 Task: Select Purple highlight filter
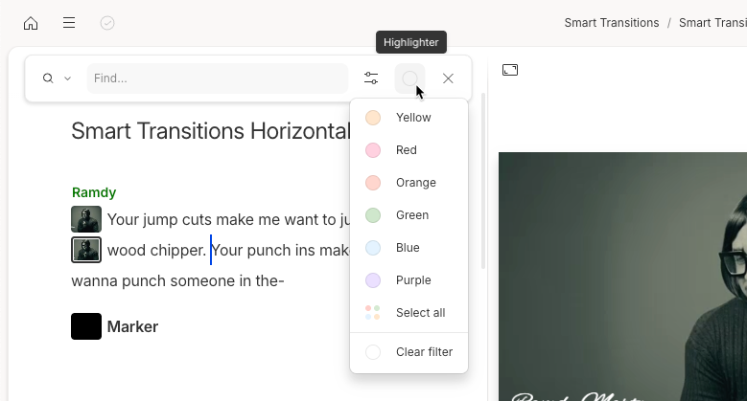click(409, 280)
